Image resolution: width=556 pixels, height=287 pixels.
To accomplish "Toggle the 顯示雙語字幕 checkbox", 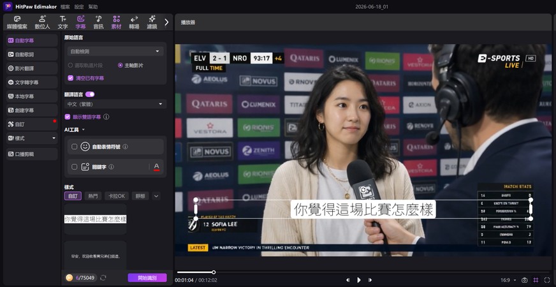I will [68, 117].
